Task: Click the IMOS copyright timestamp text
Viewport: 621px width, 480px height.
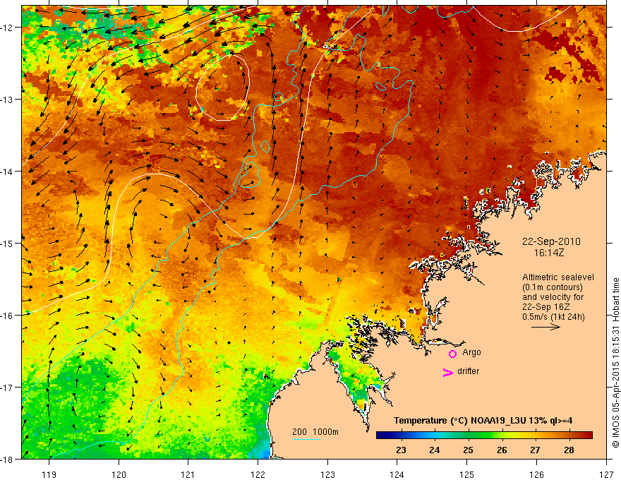Action: point(615,363)
